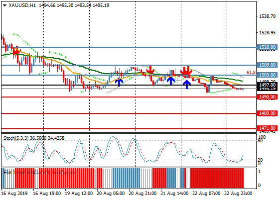Select the leftmost blue up arrow signal

119,83
